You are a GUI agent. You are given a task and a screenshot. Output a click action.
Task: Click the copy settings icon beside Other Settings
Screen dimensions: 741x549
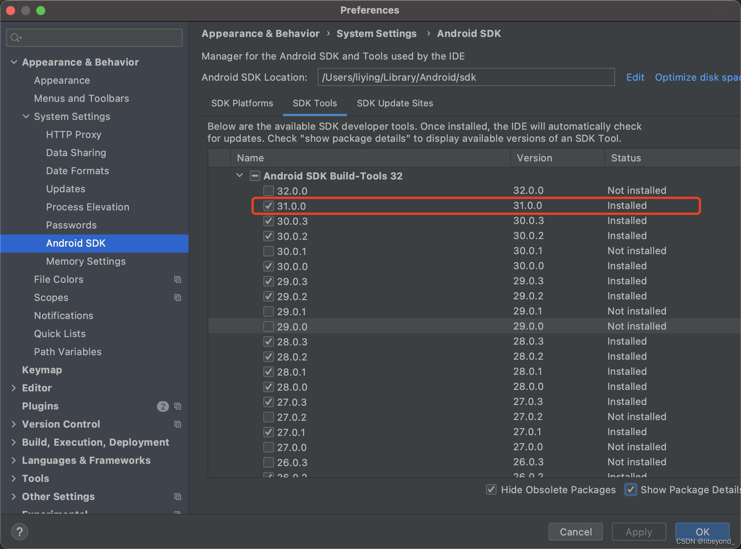click(x=178, y=497)
